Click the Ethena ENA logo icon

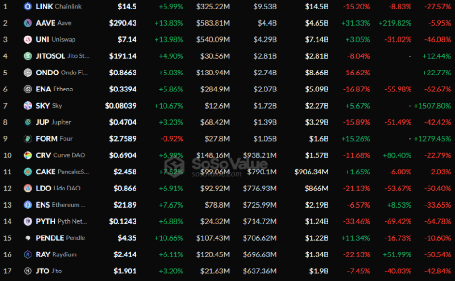click(x=27, y=89)
